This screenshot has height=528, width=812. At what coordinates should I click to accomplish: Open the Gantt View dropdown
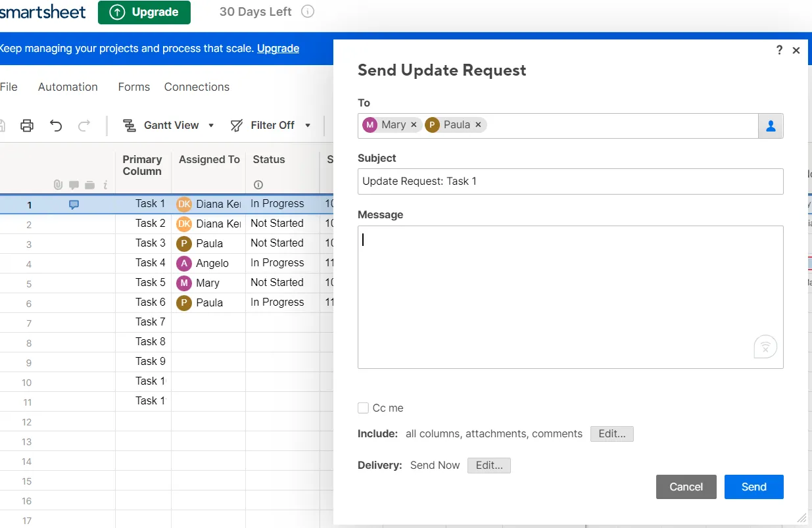[169, 126]
